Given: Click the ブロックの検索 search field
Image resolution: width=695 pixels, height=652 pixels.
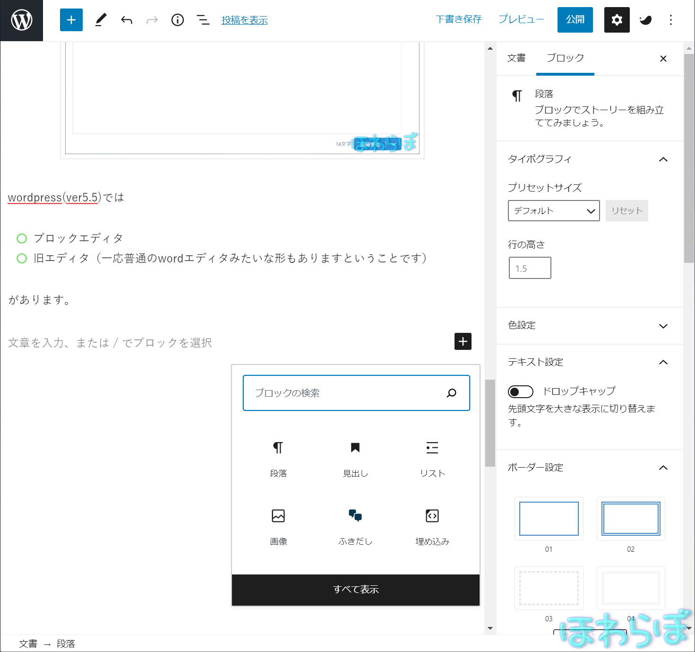Looking at the screenshot, I should (350, 393).
